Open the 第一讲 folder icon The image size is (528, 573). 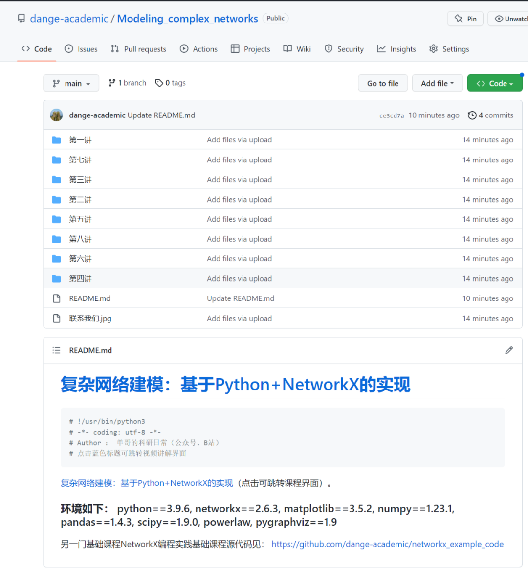[56, 139]
